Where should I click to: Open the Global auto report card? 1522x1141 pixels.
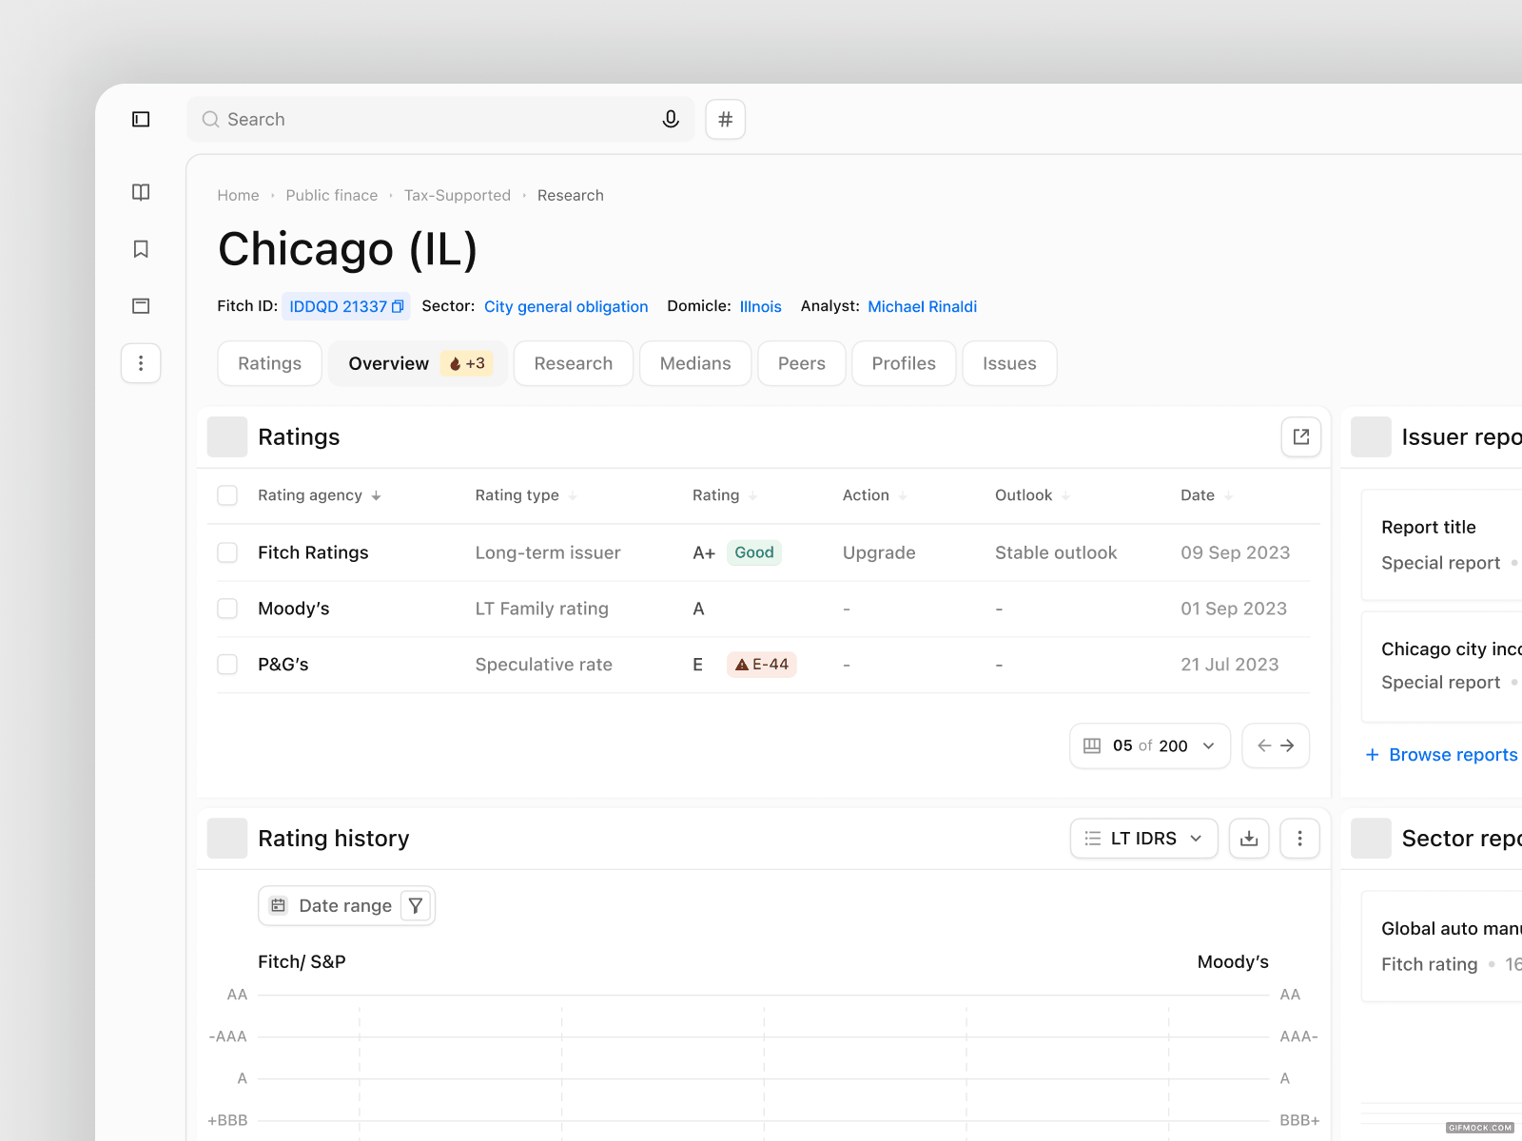[x=1442, y=946]
